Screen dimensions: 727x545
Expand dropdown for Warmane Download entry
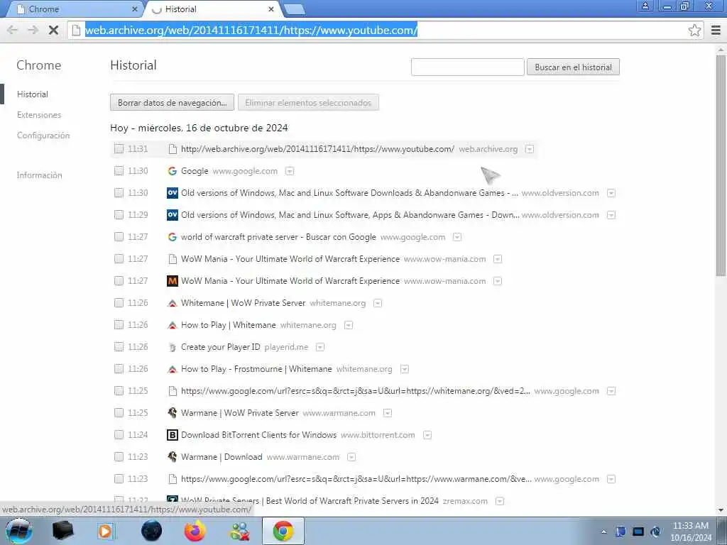click(x=351, y=457)
